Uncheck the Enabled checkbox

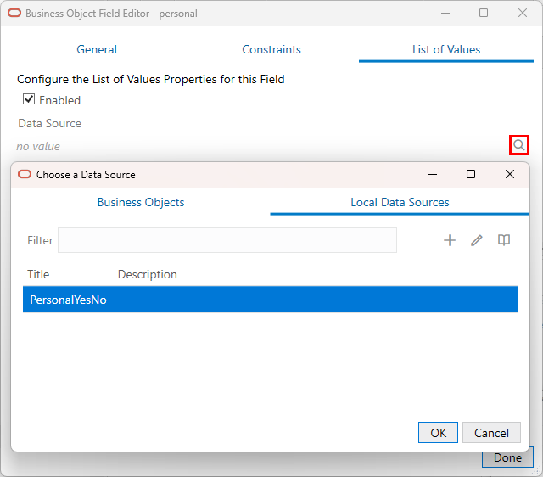[29, 100]
